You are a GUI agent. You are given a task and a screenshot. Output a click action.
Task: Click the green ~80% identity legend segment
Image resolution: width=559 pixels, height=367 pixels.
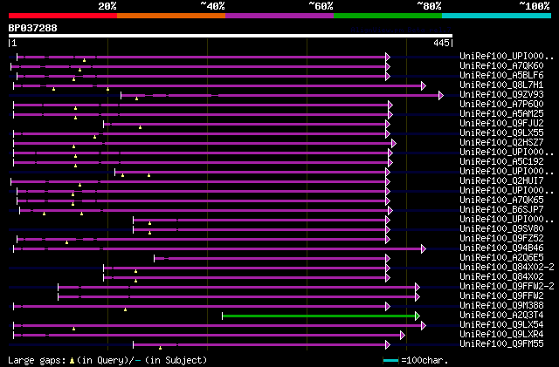pyautogui.click(x=388, y=16)
